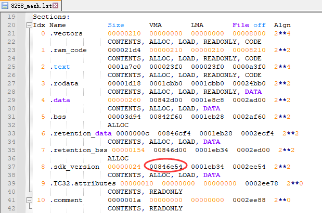The image size is (322, 213).
Task: Click the 'LMA' column header
Action: (197, 25)
